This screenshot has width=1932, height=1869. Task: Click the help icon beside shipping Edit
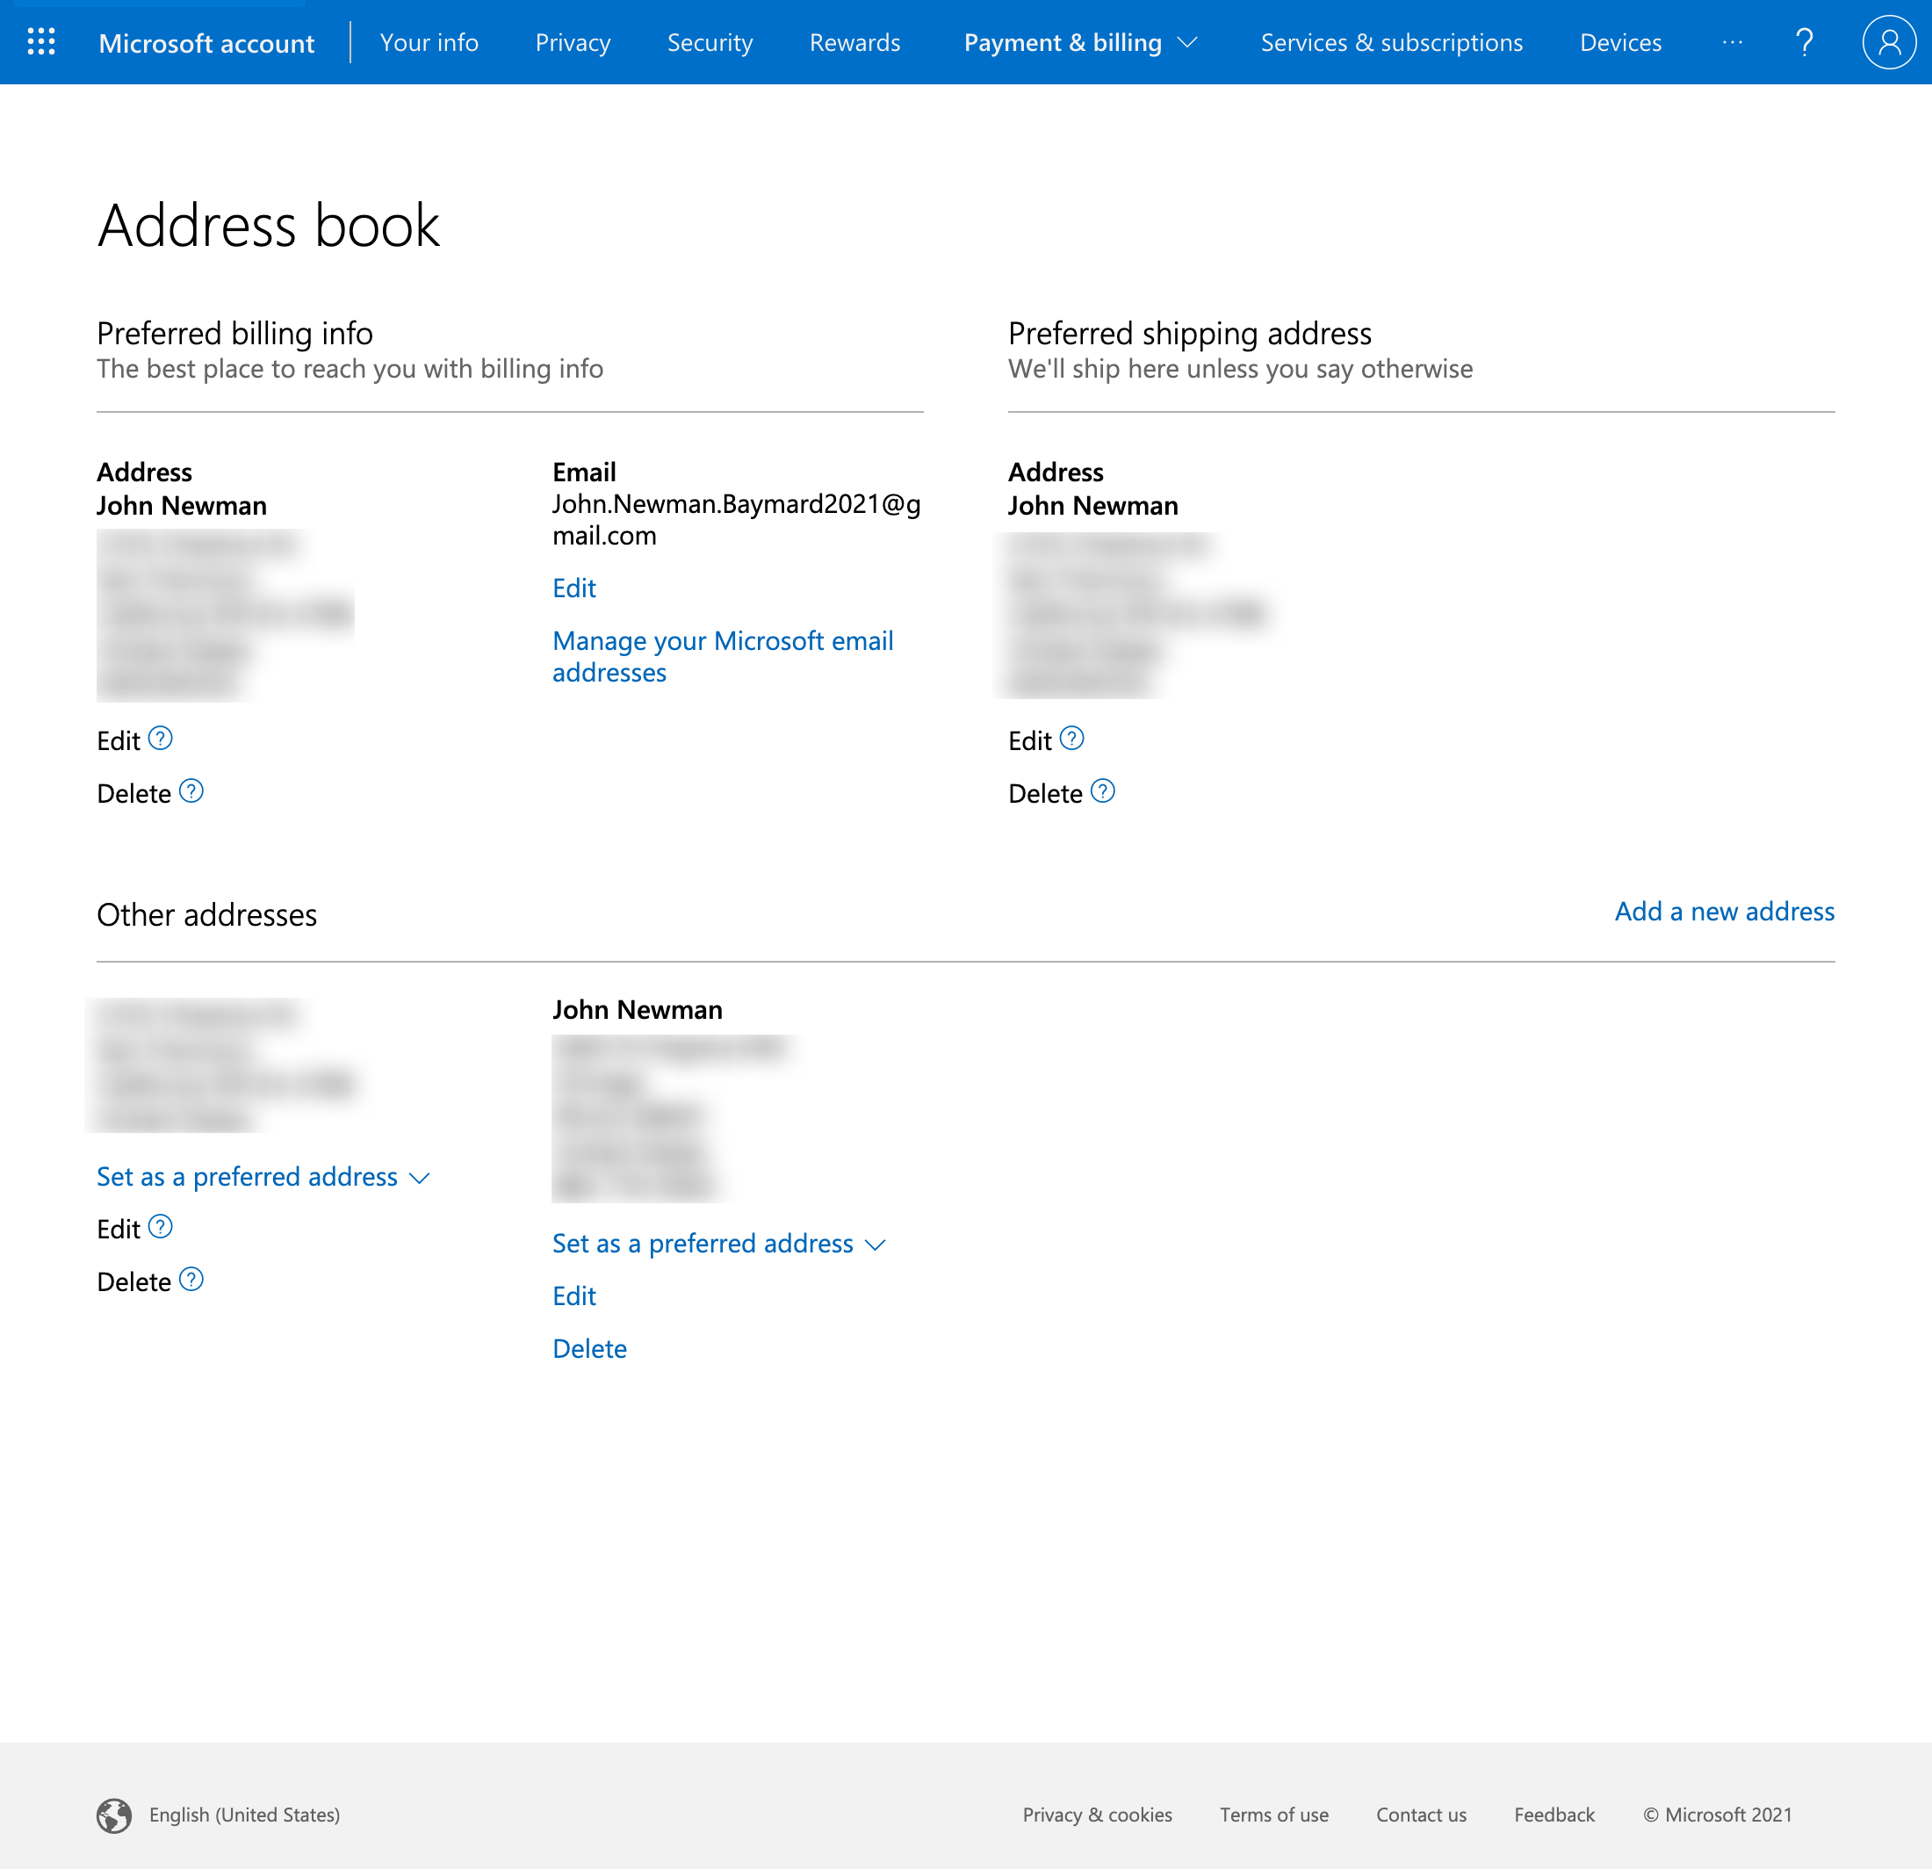(x=1072, y=738)
